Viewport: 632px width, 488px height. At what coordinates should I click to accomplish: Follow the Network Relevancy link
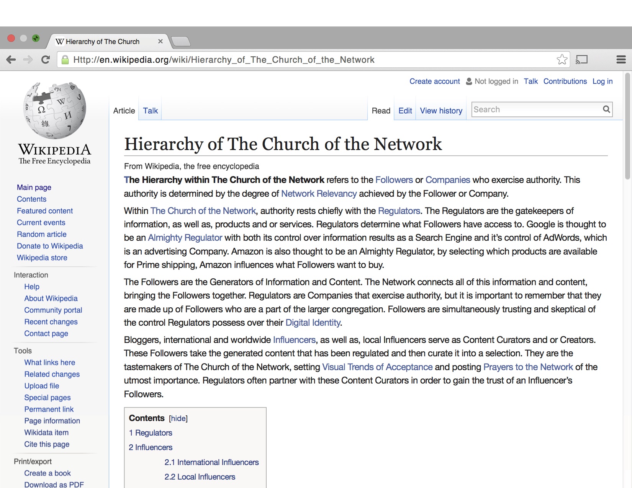(x=319, y=194)
